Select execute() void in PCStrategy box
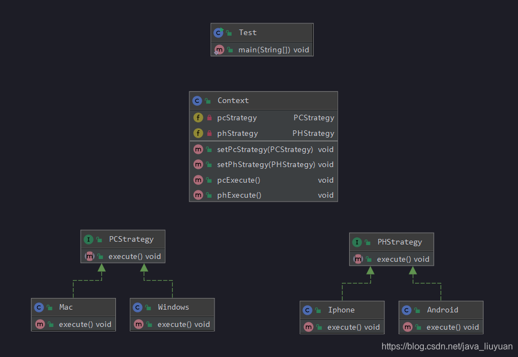 (x=135, y=257)
